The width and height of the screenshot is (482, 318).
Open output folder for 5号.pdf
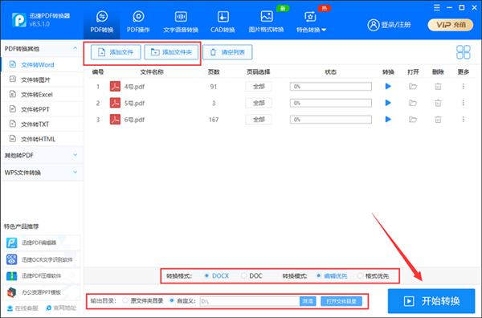413,103
